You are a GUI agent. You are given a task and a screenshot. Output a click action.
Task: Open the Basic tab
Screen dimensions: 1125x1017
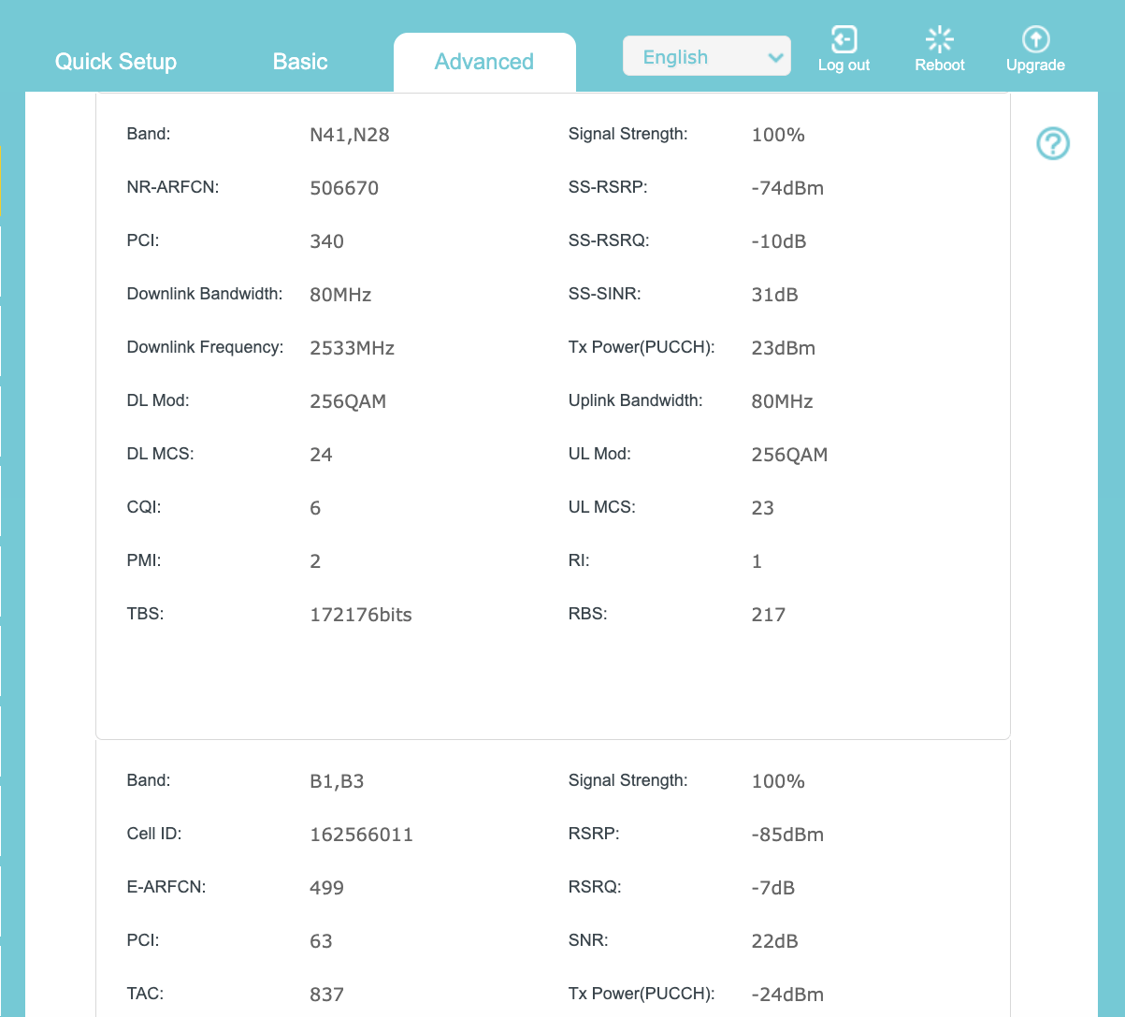pyautogui.click(x=300, y=62)
